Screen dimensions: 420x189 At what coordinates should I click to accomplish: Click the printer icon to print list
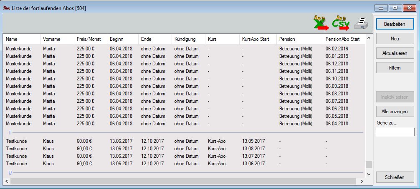coord(361,24)
